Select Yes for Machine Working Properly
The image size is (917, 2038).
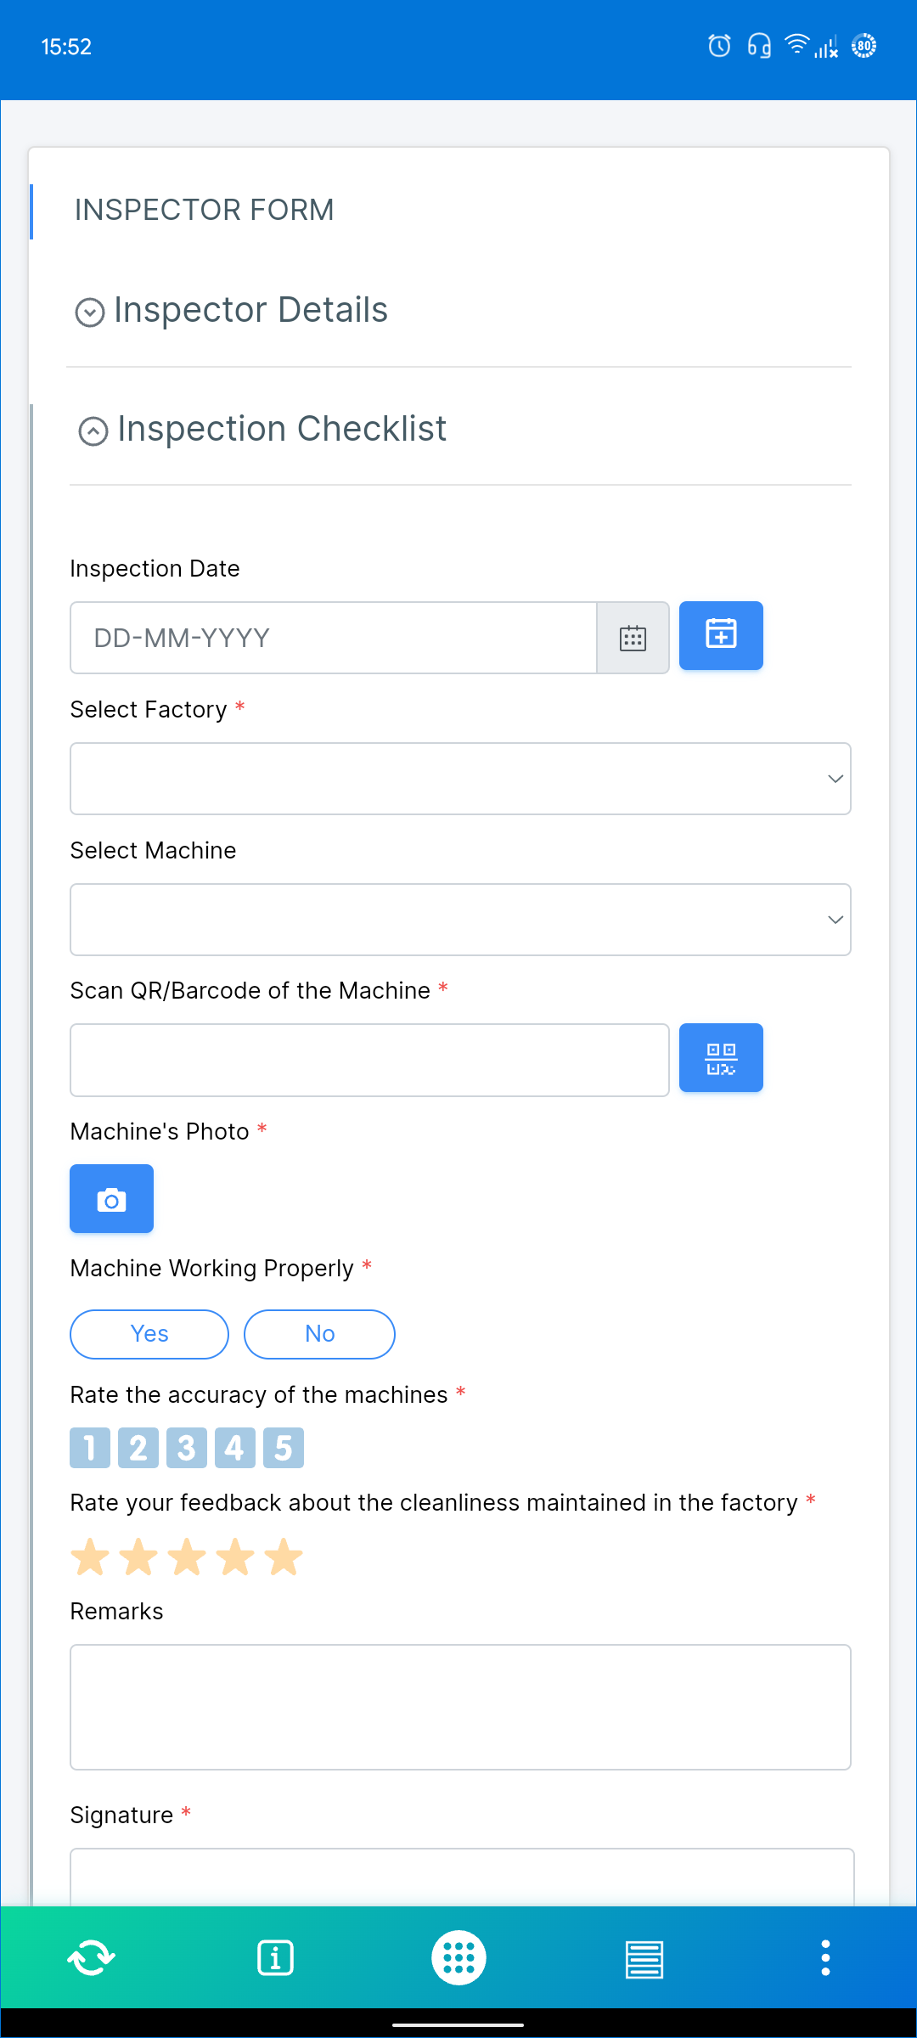149,1333
